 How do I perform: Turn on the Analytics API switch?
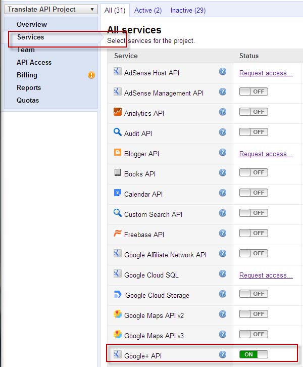coord(254,112)
